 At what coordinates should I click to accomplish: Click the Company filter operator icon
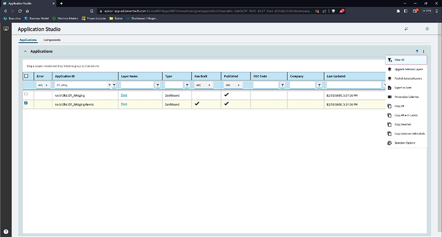point(319,85)
